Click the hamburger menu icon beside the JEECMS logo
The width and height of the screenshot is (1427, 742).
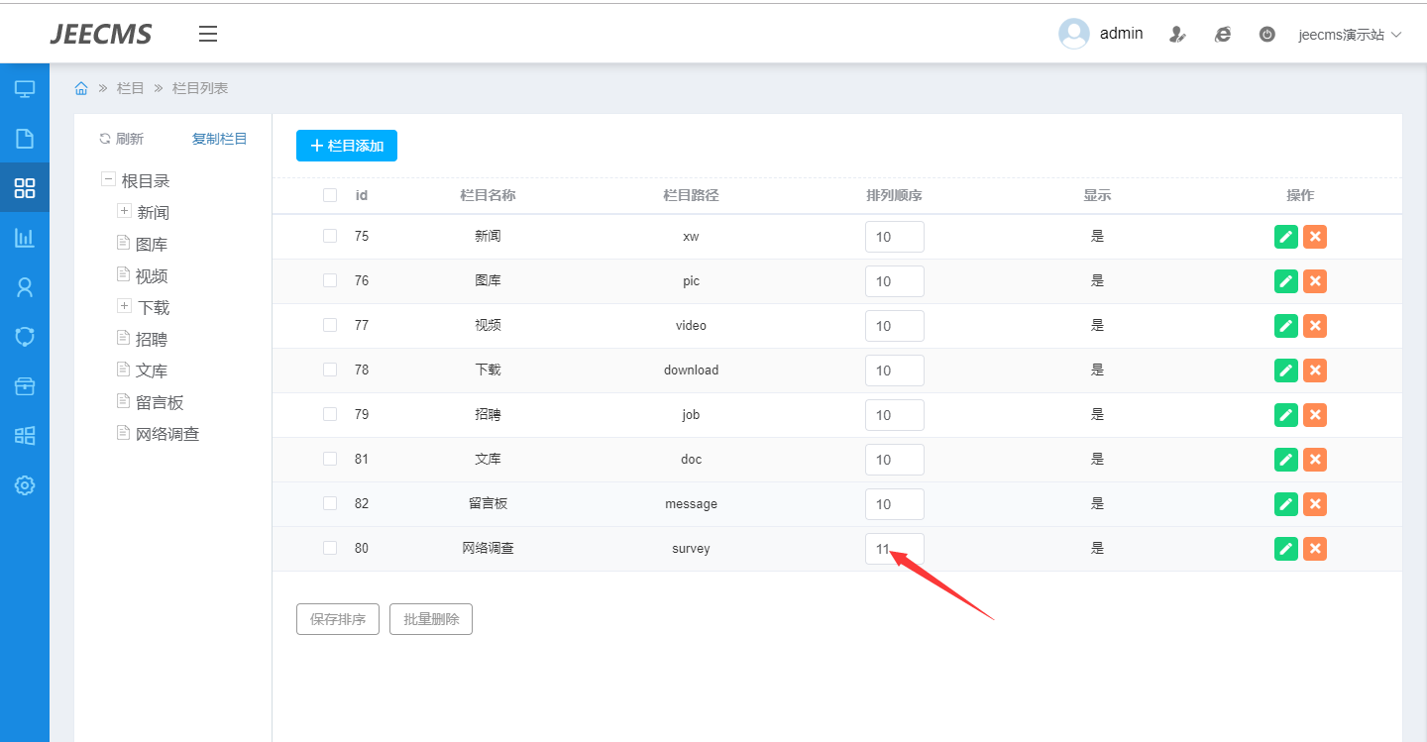[x=207, y=34]
